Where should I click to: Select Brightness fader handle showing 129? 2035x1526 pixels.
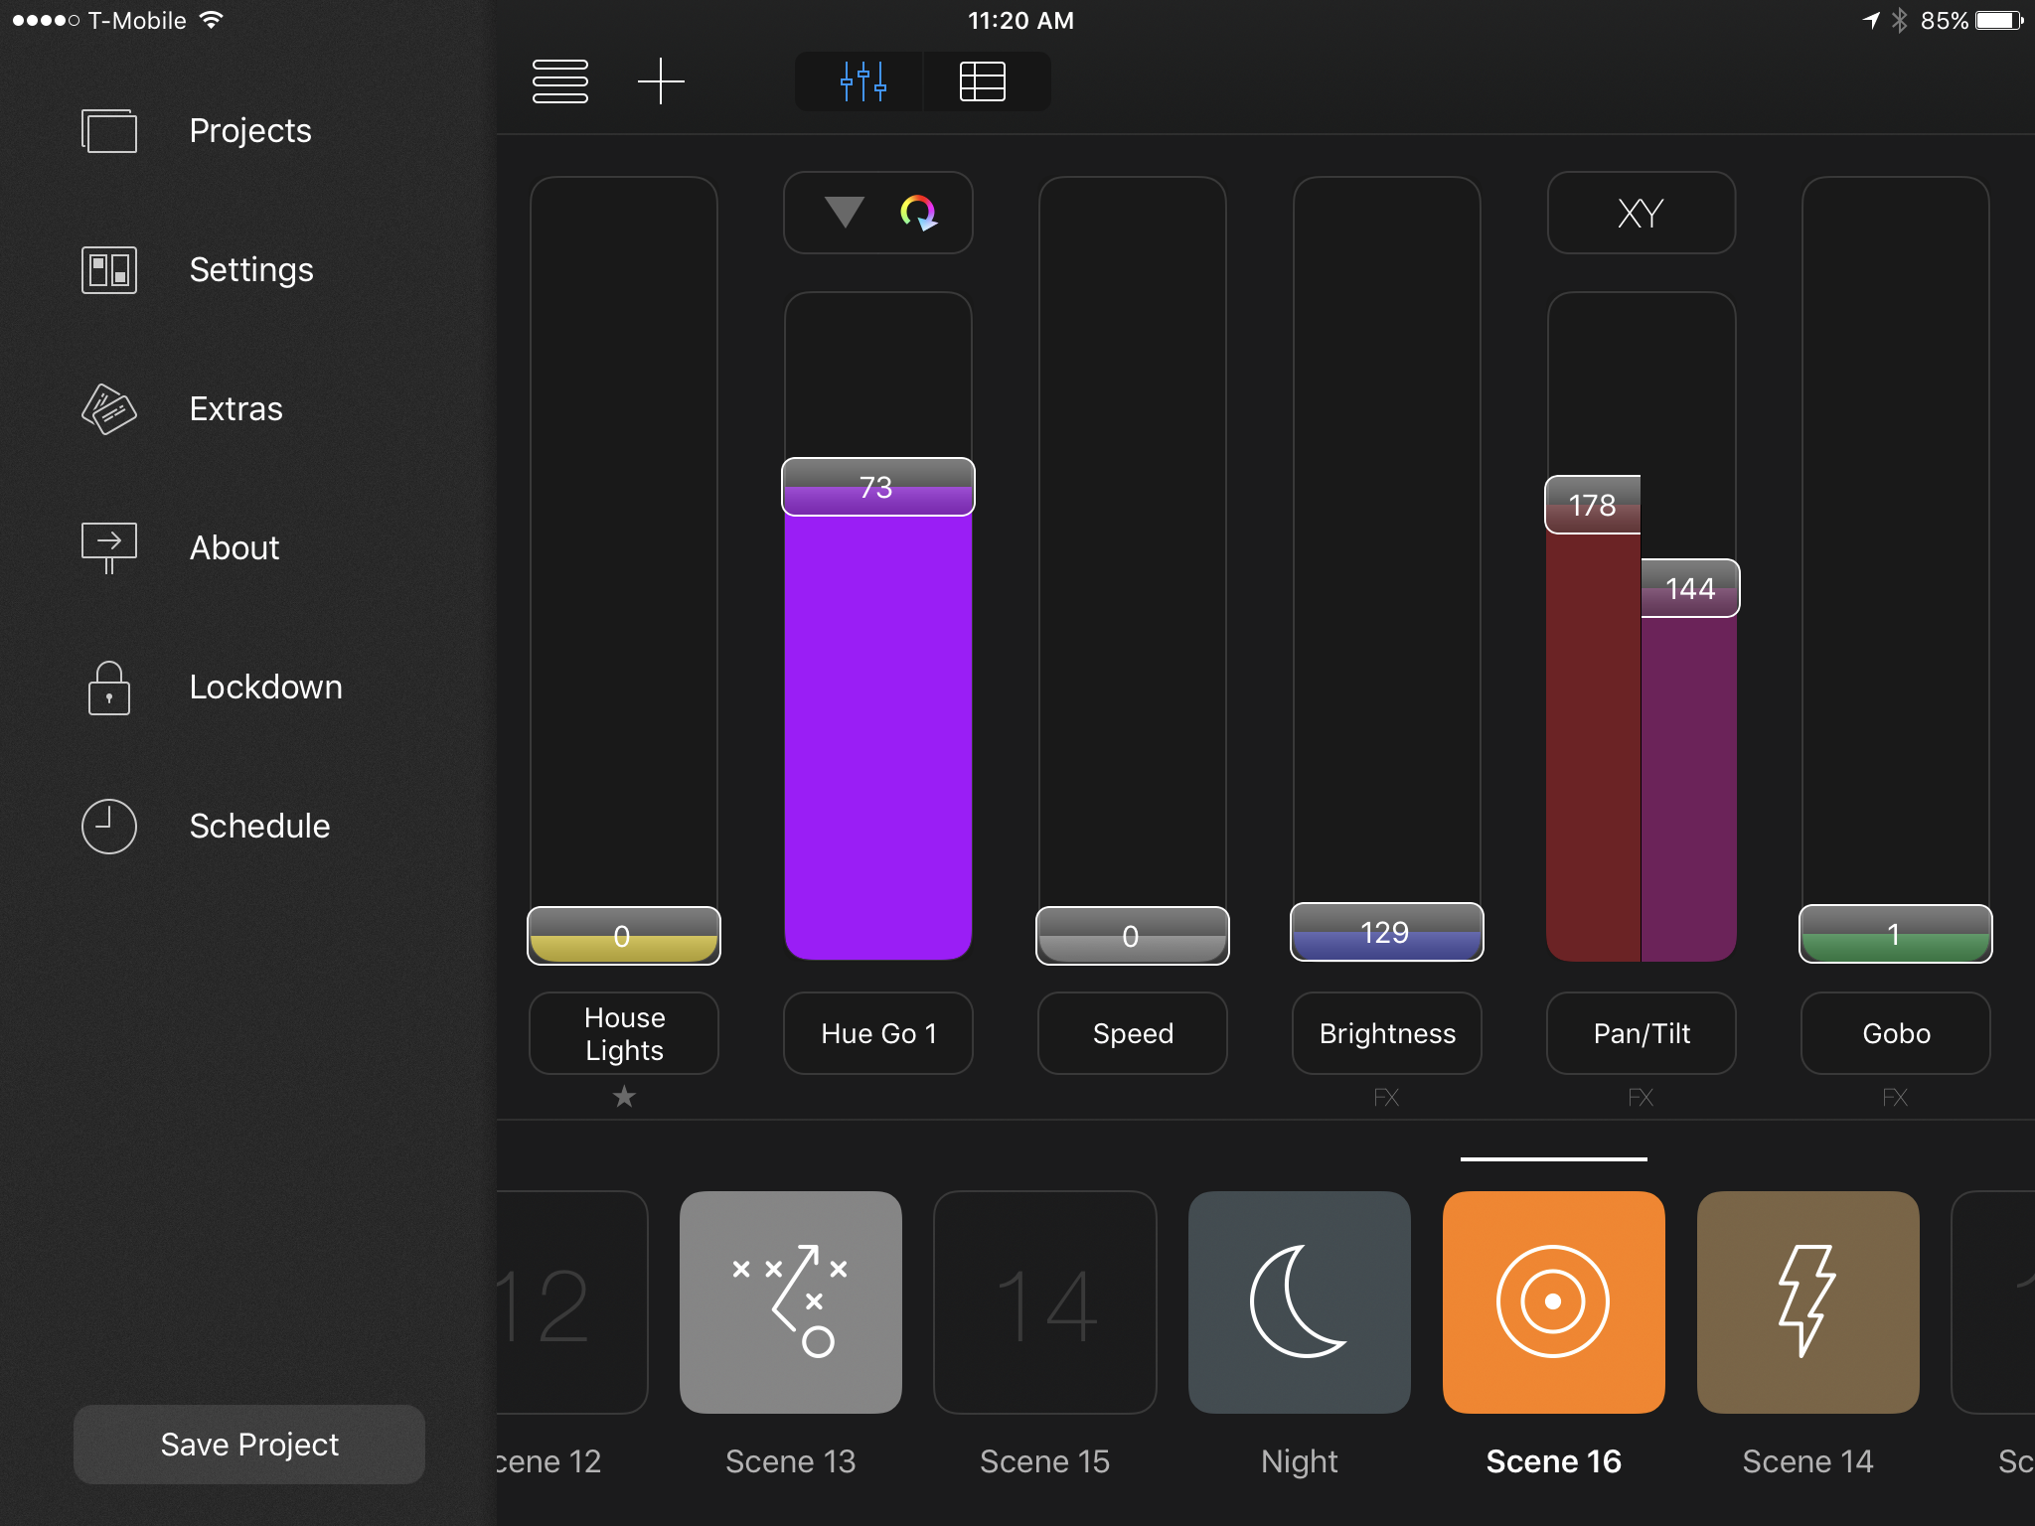[x=1387, y=932]
